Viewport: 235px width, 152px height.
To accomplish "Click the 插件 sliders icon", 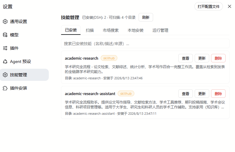I will (5, 48).
